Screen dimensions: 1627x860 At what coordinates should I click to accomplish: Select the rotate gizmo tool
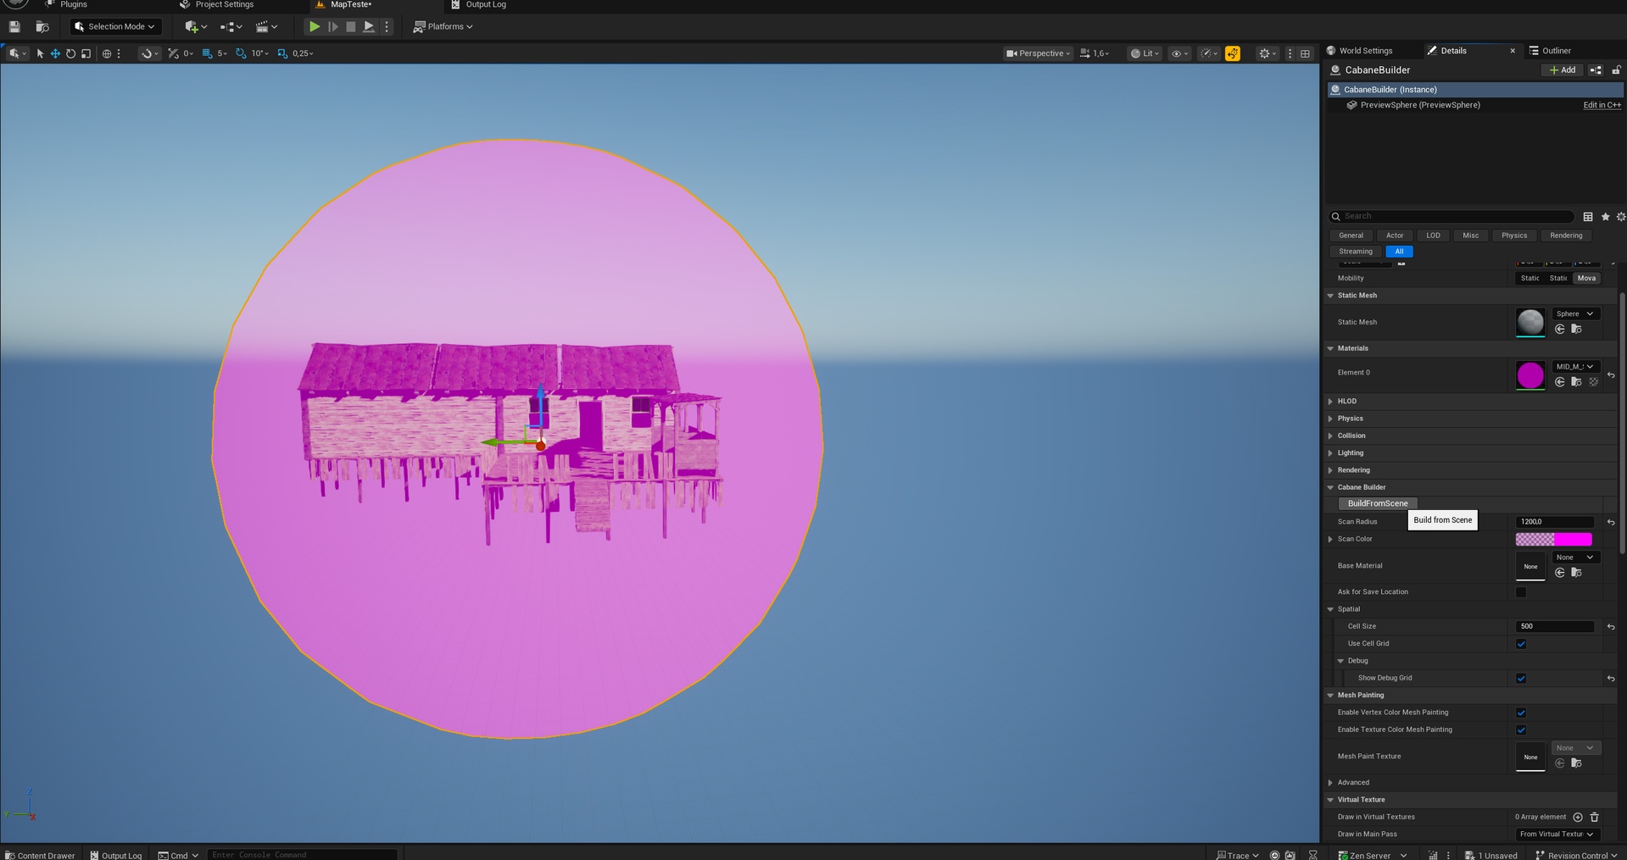[70, 53]
